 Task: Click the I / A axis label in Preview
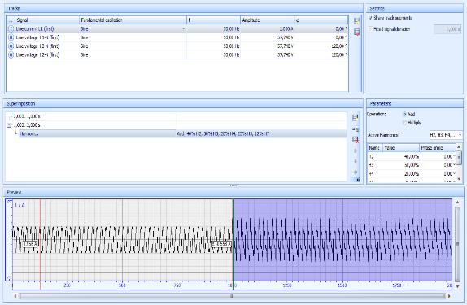[20, 205]
